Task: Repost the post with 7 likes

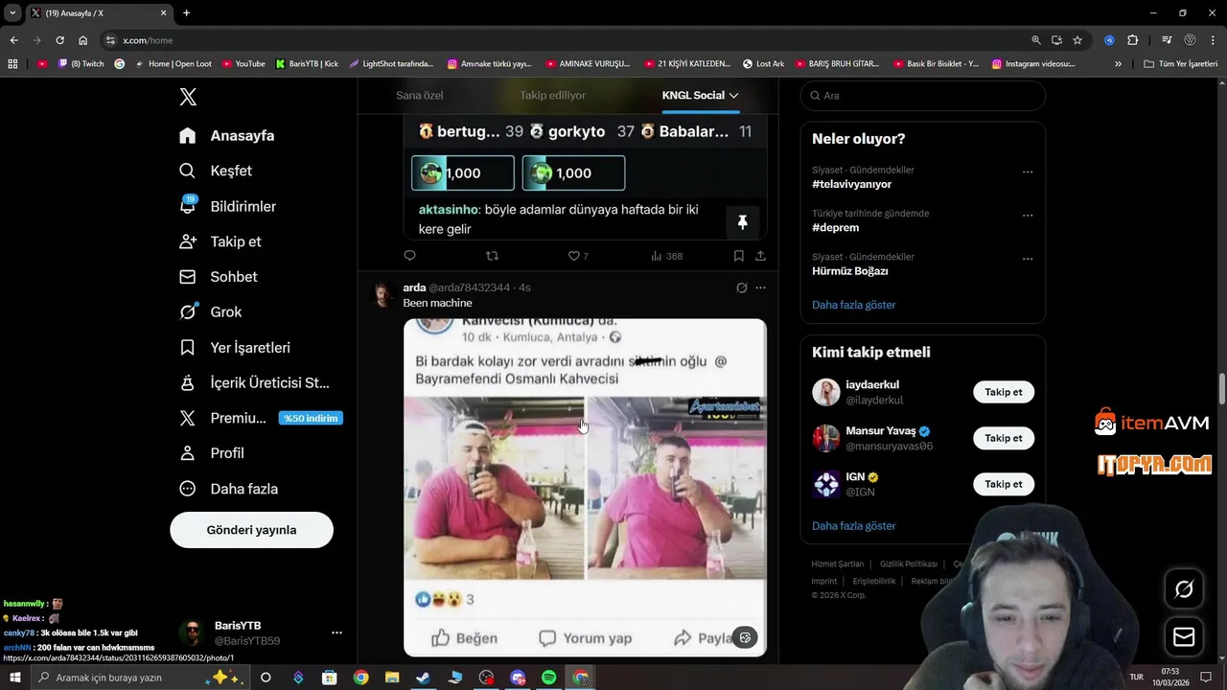Action: click(492, 256)
